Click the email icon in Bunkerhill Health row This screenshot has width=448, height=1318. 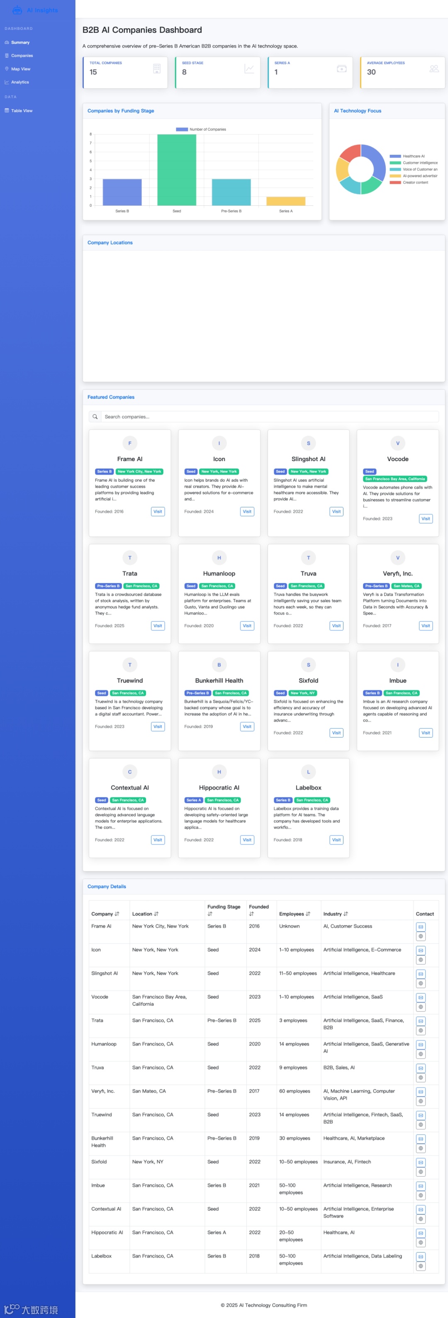point(421,1139)
